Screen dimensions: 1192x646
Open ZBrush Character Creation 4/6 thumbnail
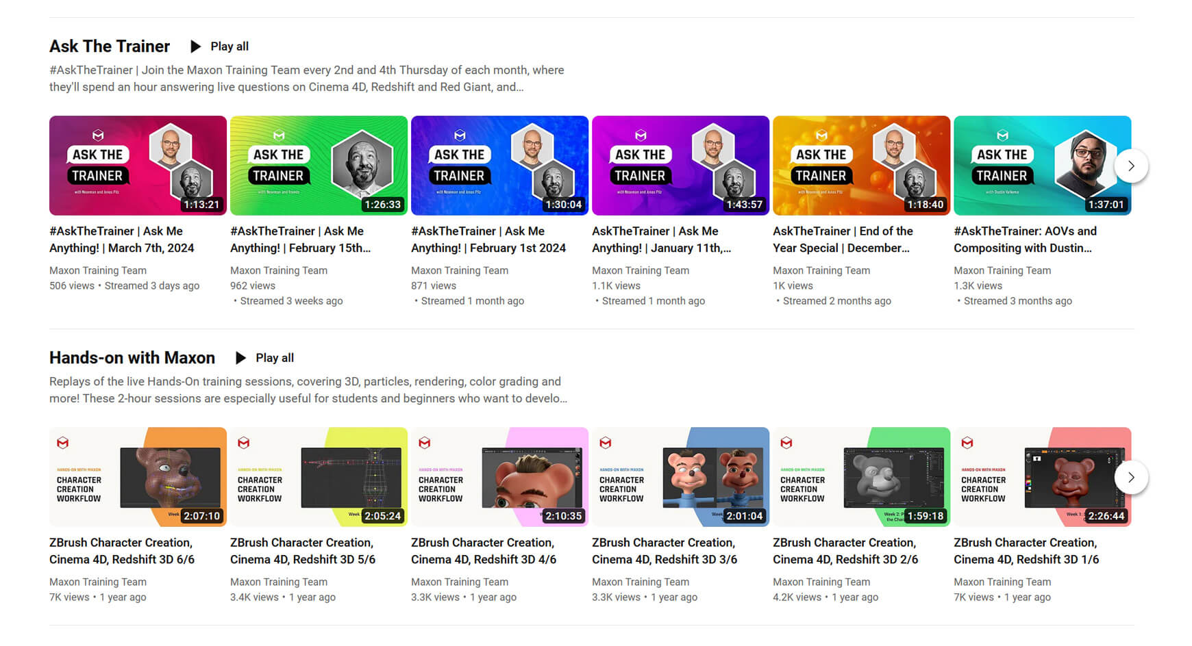pyautogui.click(x=499, y=477)
